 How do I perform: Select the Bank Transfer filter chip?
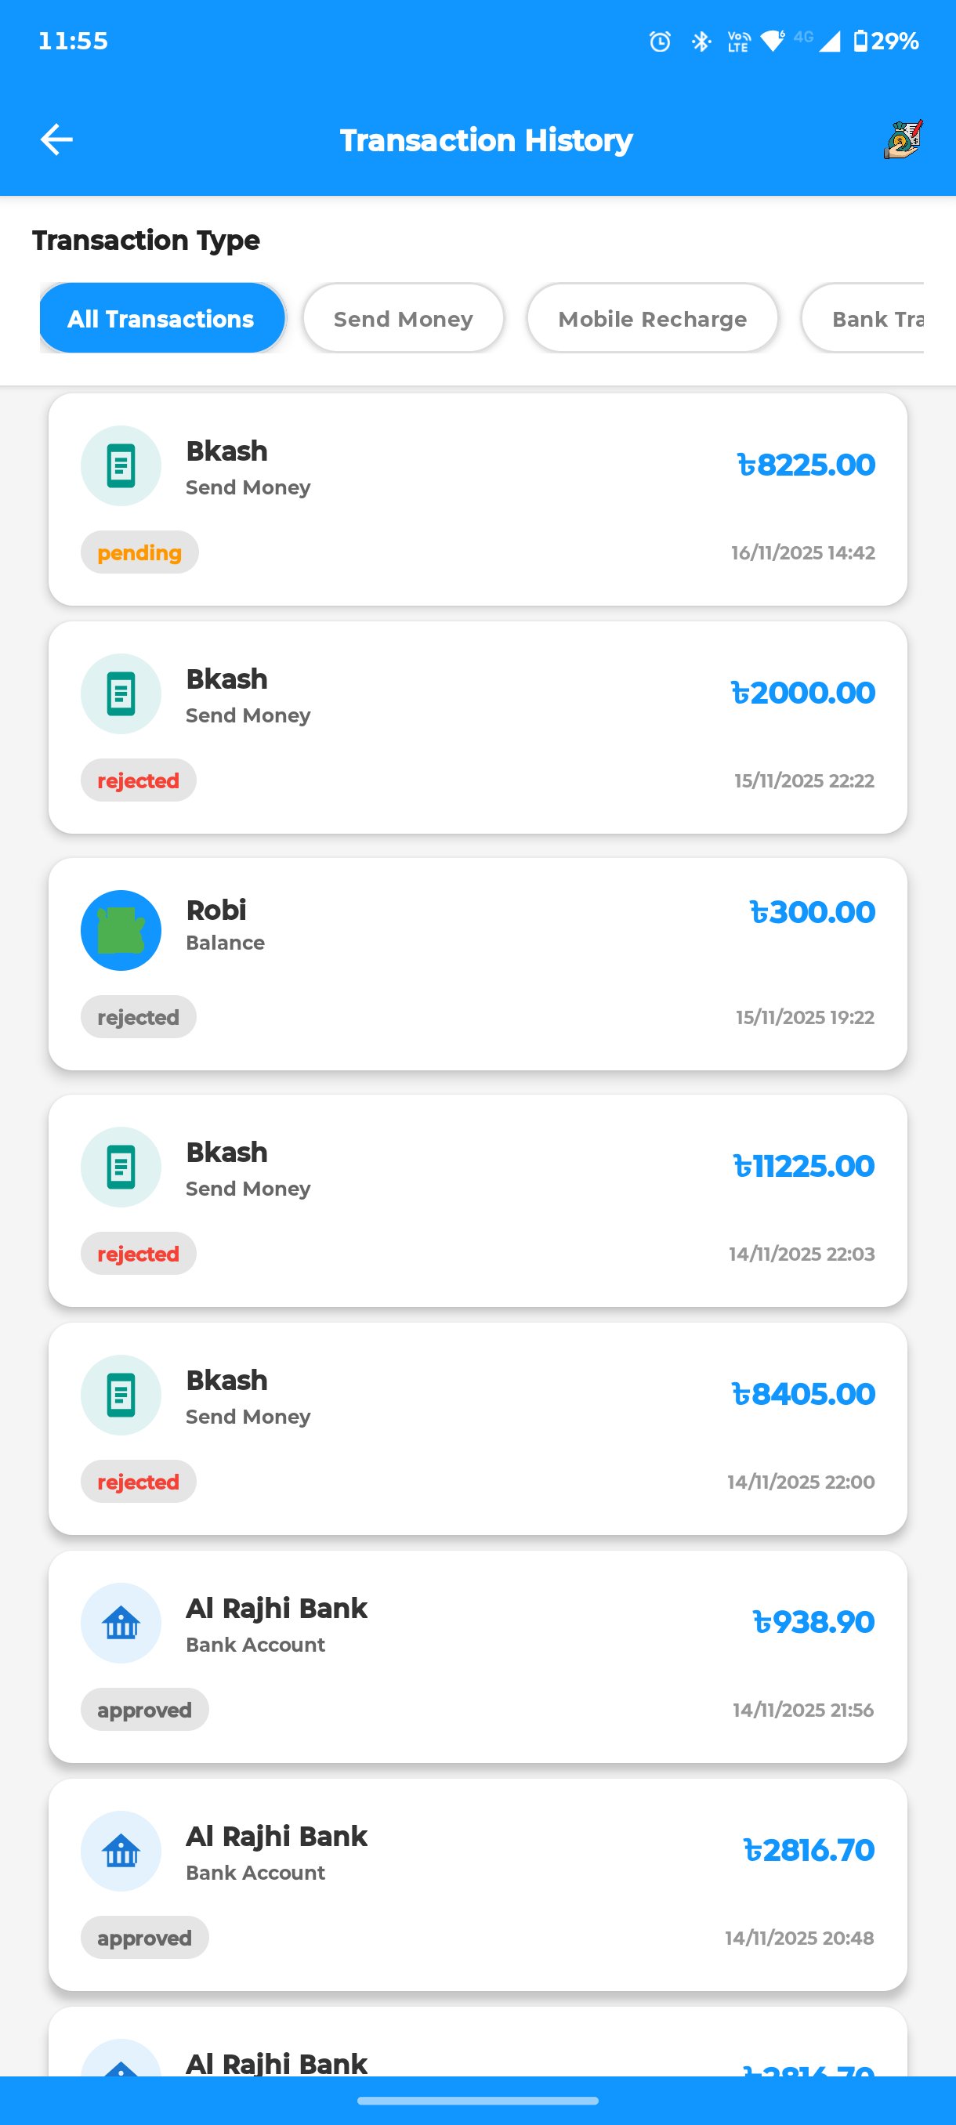[866, 318]
